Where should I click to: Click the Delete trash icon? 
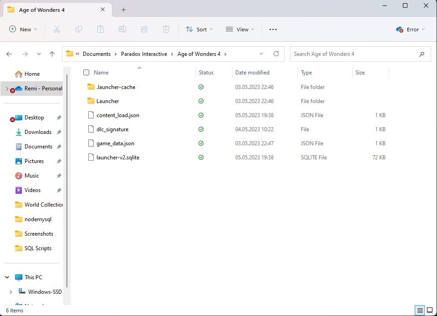pos(166,29)
